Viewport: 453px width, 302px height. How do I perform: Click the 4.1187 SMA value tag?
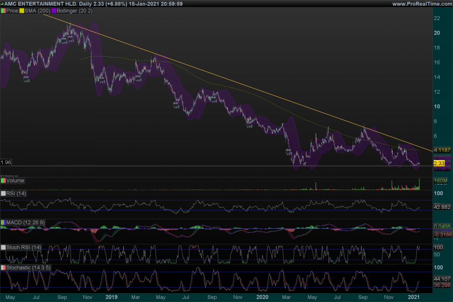click(442, 150)
